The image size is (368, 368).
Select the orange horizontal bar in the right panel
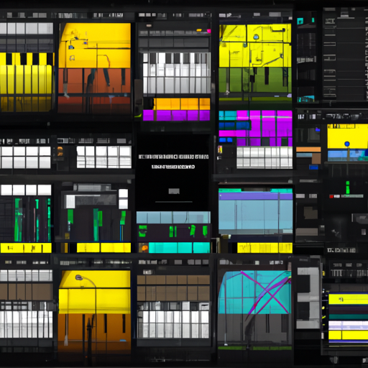point(308,149)
